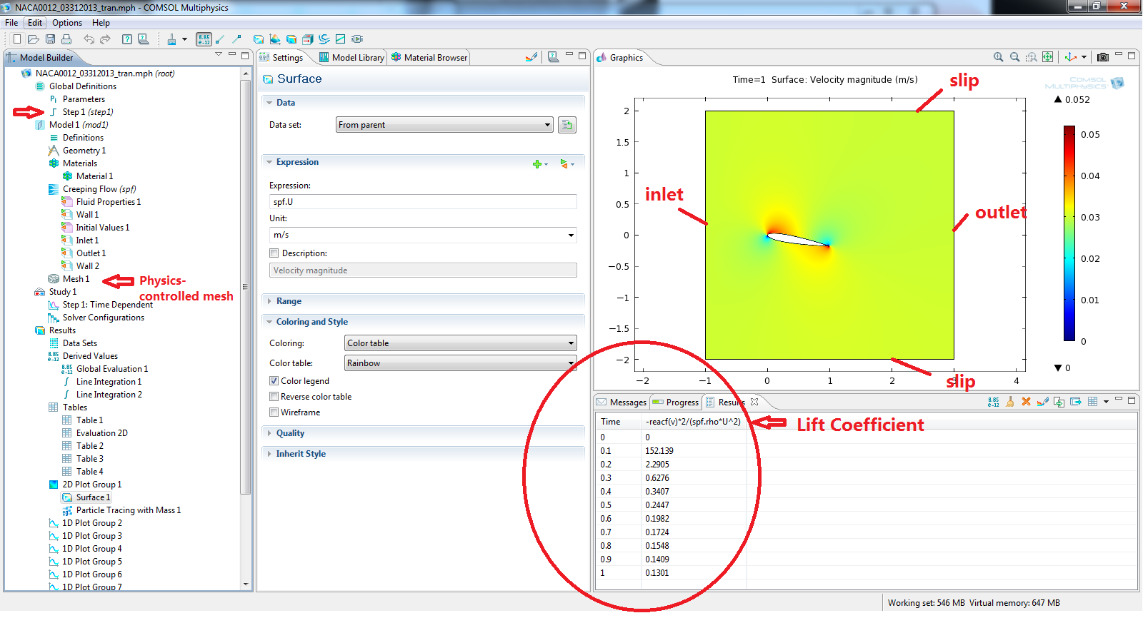Click the rainbow color legend bar
The width and height of the screenshot is (1143, 618).
tap(1069, 233)
